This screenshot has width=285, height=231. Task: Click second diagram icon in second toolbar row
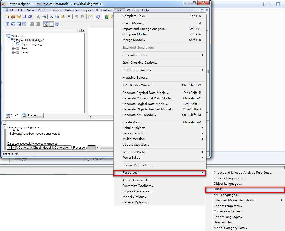[13, 24]
